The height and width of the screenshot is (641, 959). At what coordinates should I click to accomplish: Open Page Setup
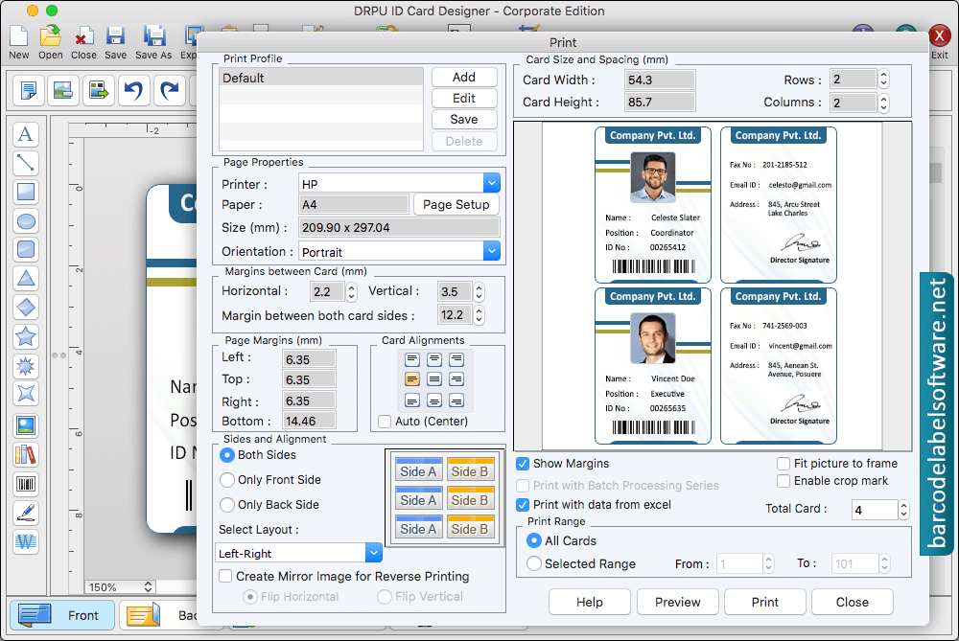tap(456, 205)
